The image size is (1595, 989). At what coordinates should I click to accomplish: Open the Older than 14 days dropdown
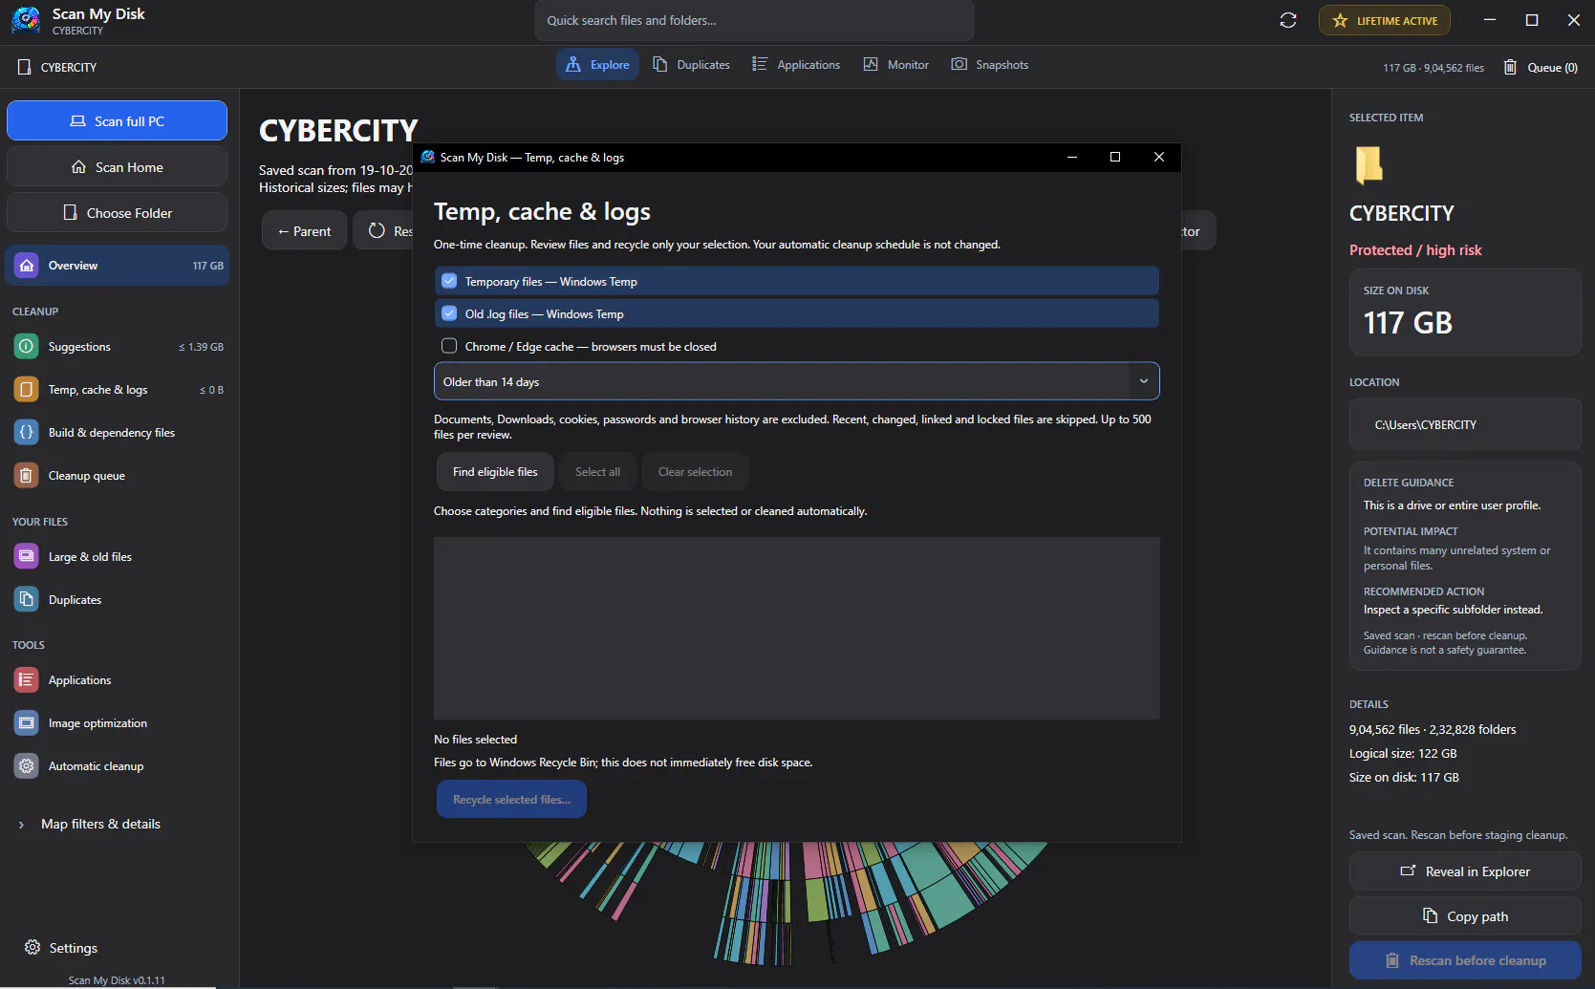[797, 381]
